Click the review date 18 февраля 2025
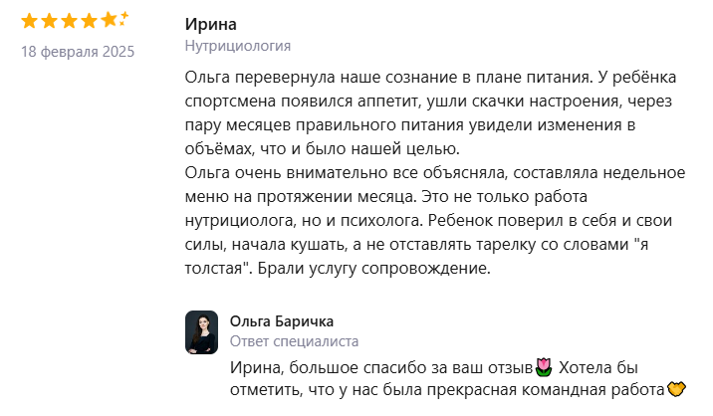Viewport: 713px width, 416px height. (x=78, y=51)
